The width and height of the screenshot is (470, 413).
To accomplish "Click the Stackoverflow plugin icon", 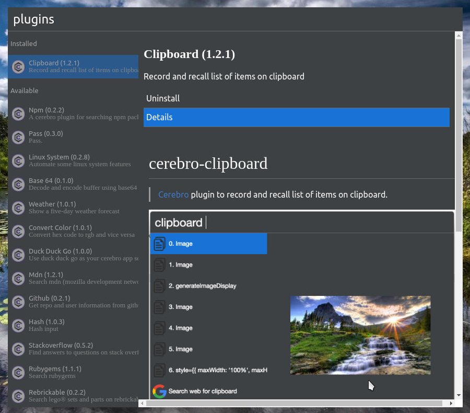I will click(18, 349).
